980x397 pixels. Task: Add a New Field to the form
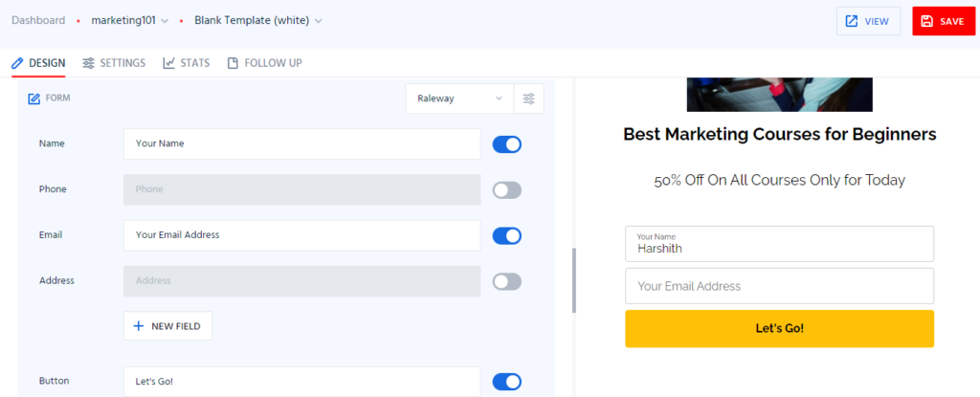(x=167, y=325)
